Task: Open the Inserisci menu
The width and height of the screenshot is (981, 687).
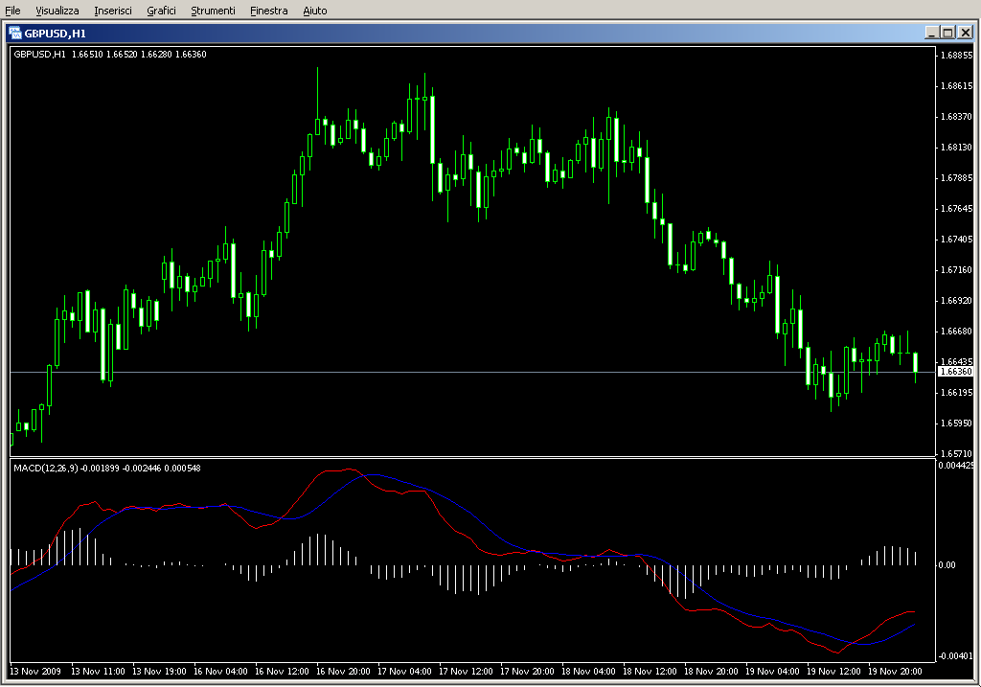Action: click(x=113, y=11)
